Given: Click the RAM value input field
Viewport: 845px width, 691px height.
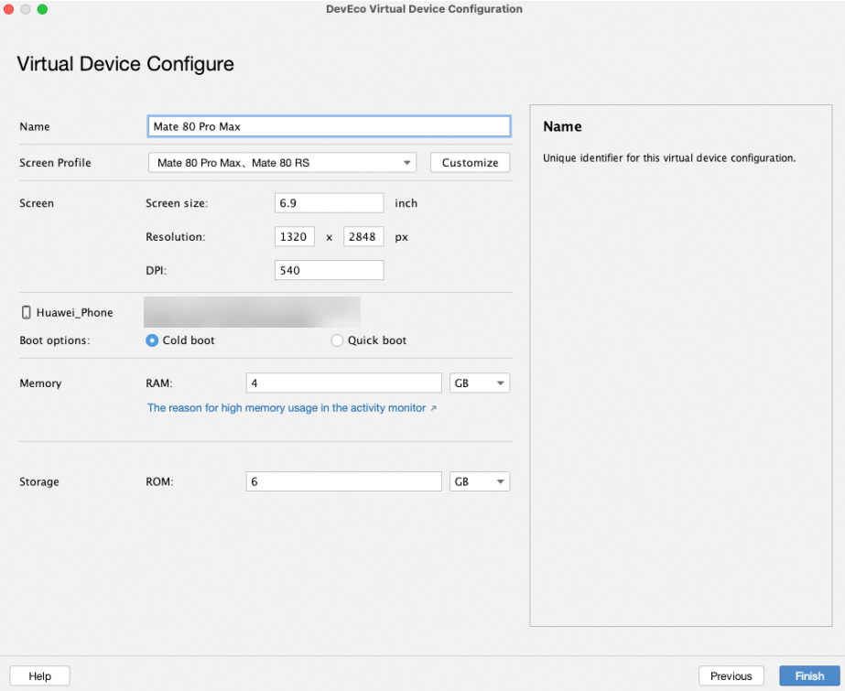Looking at the screenshot, I should tap(343, 383).
